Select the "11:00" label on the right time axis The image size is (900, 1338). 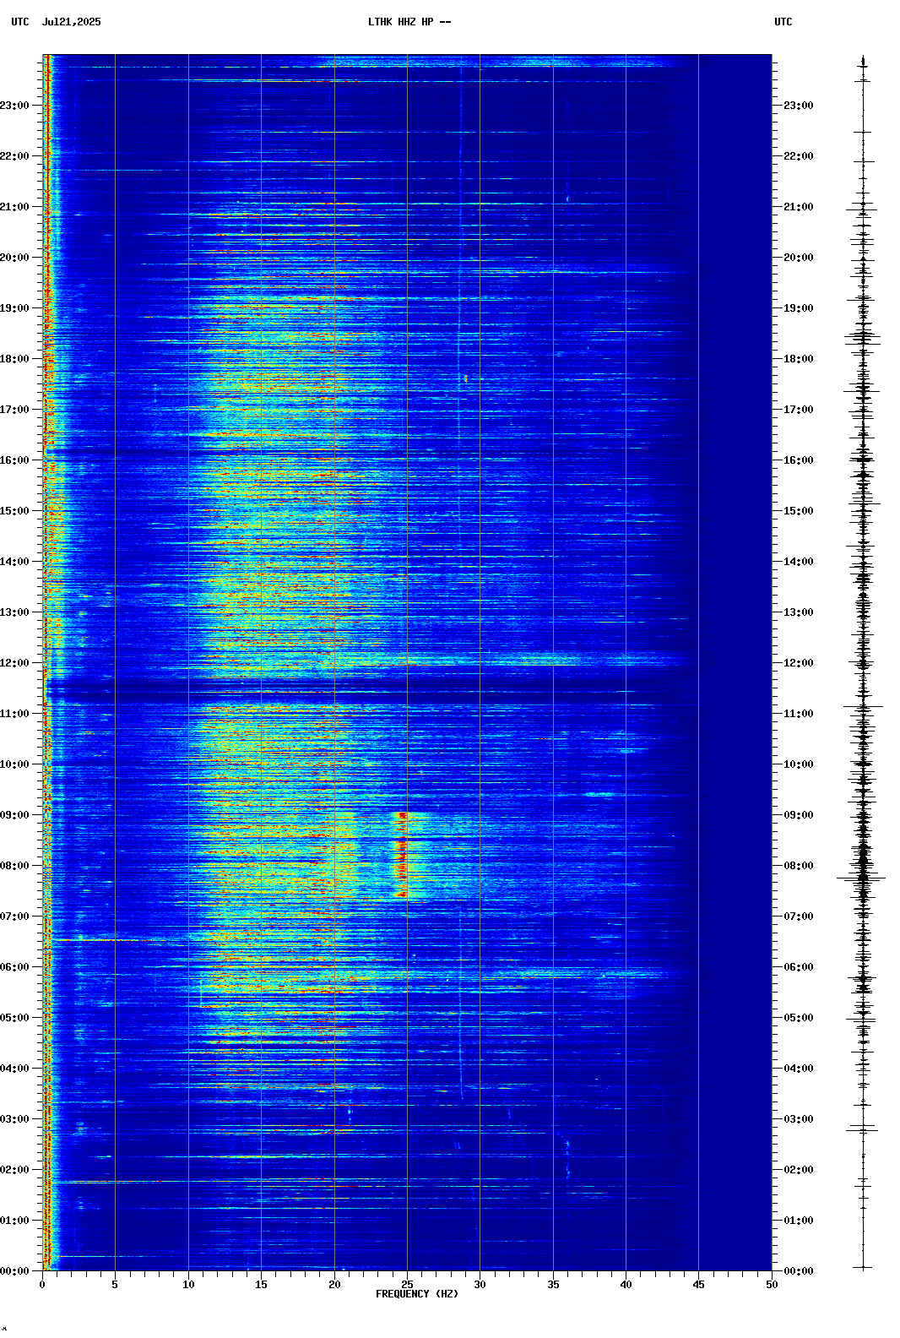click(x=799, y=714)
